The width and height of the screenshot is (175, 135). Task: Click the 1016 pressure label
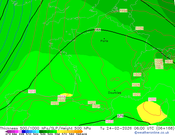pyautogui.click(x=32, y=91)
